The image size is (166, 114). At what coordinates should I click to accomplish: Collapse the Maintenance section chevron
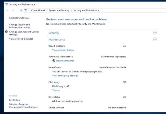pos(155,39)
